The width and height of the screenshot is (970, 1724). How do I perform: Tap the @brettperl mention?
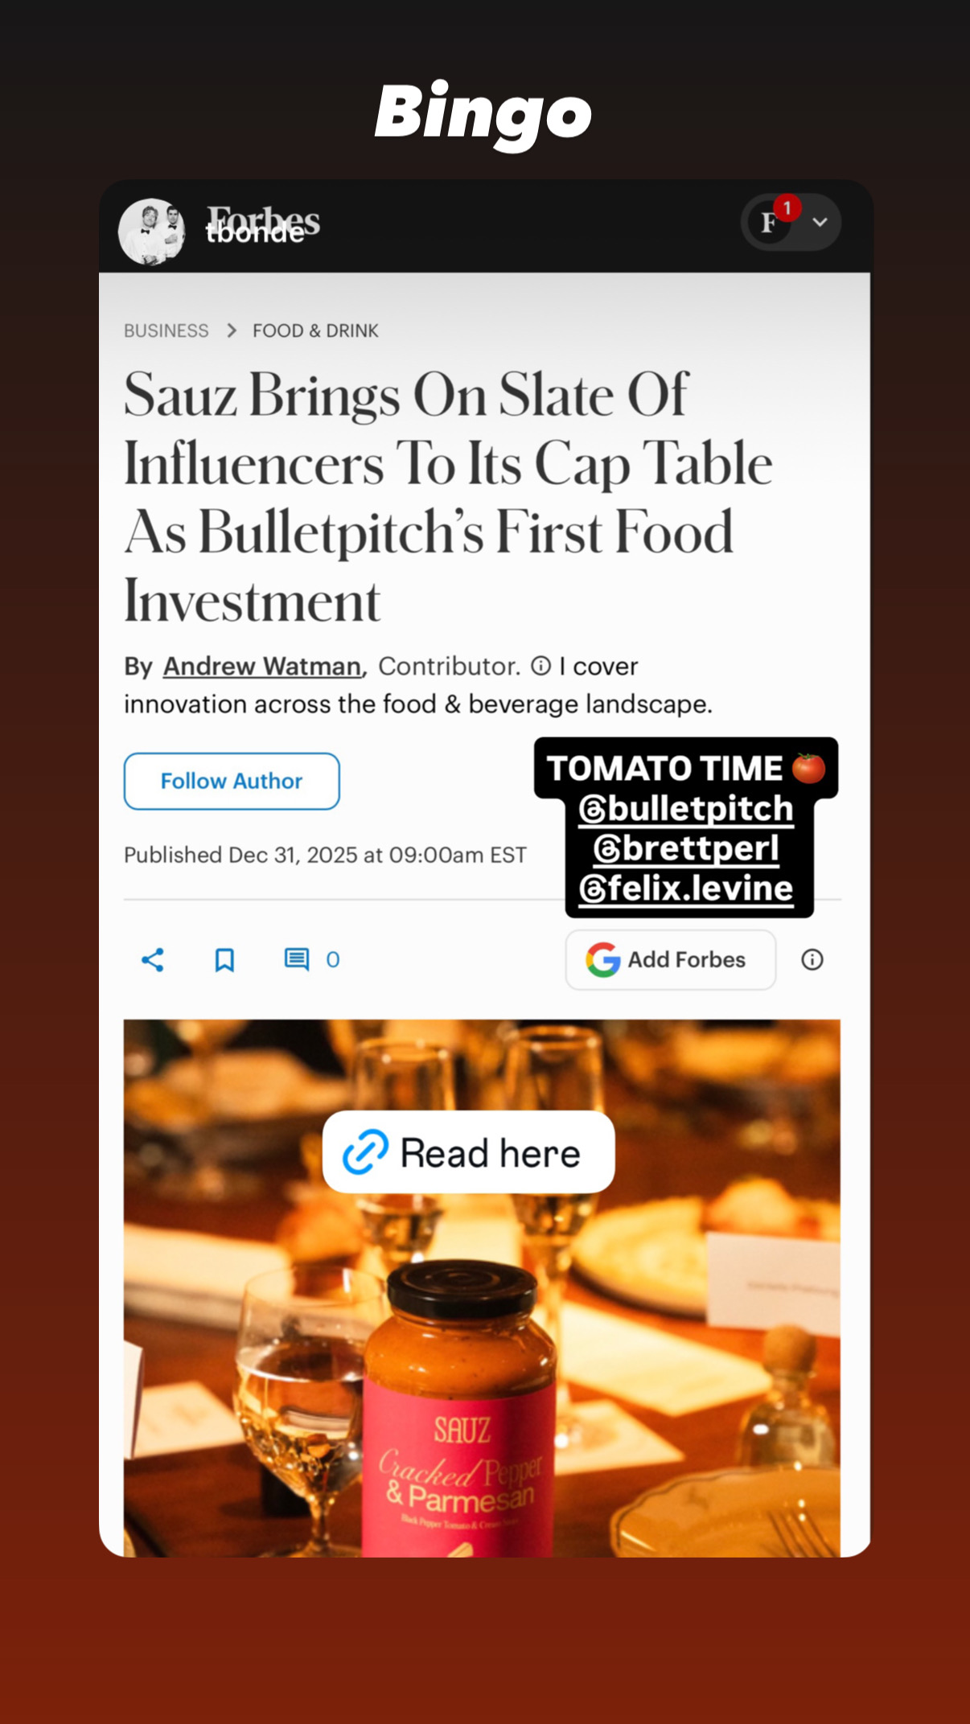[x=686, y=848]
